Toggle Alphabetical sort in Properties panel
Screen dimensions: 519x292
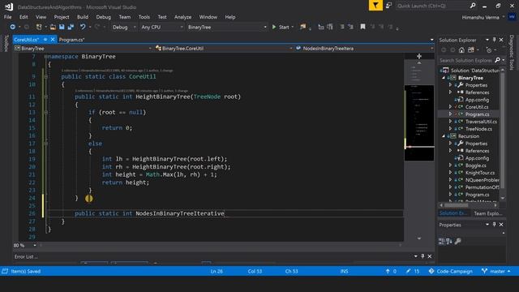click(x=448, y=241)
